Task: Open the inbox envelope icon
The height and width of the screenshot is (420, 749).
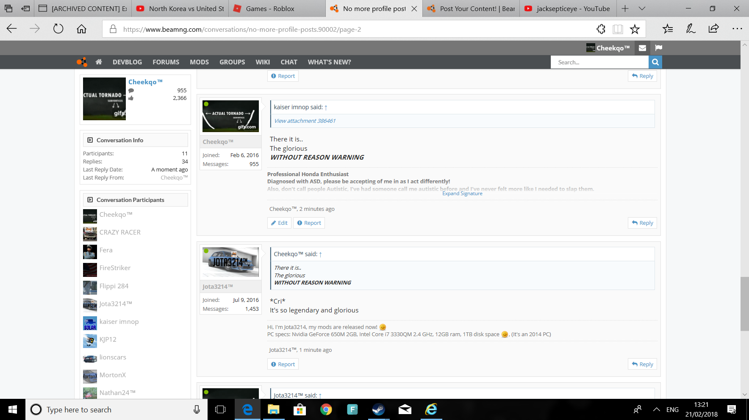Action: (642, 48)
